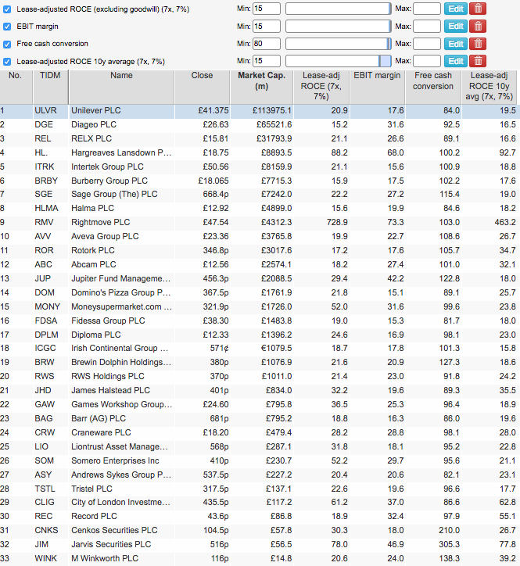Screen dimensions: 520x566
Task: Click the Max field for ROCE 10y average
Action: point(427,61)
